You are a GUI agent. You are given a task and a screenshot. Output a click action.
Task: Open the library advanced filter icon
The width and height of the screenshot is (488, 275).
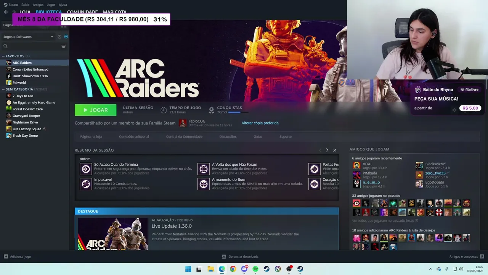(64, 46)
